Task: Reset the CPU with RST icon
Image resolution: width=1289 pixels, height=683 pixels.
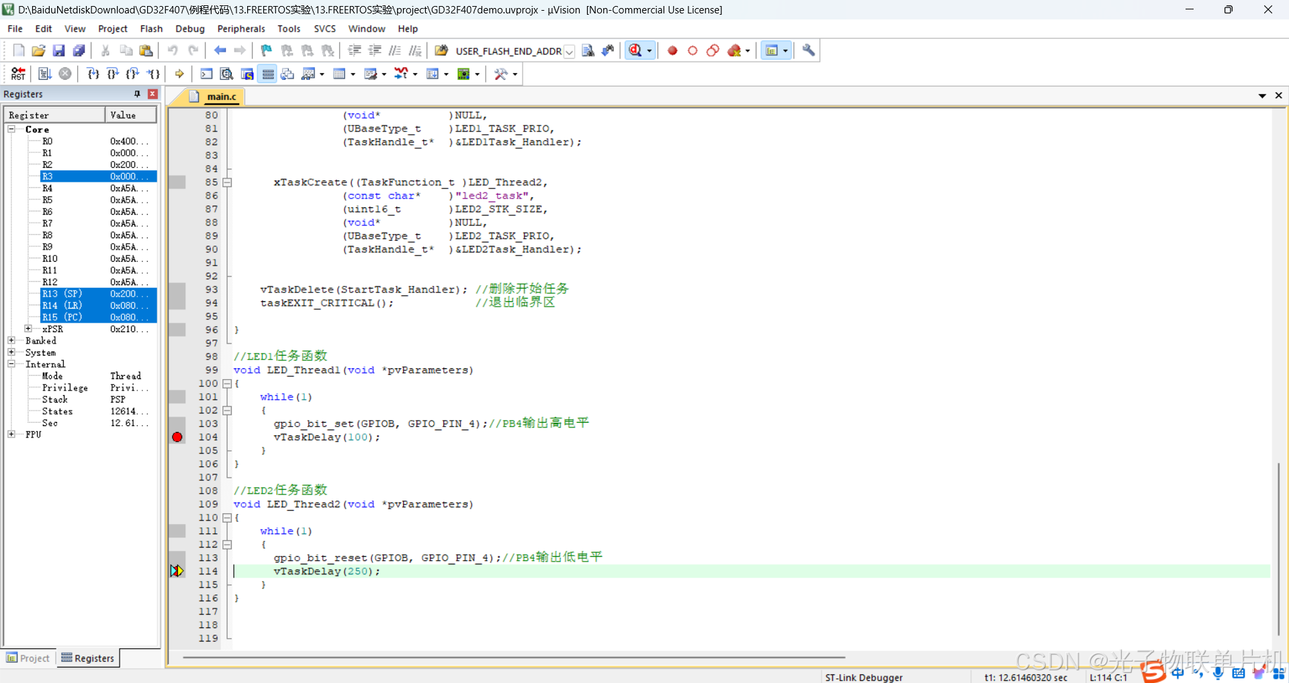Action: pos(19,74)
